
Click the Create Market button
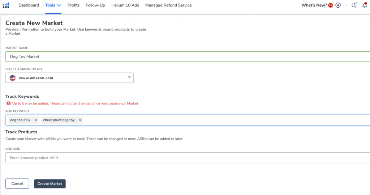point(50,184)
